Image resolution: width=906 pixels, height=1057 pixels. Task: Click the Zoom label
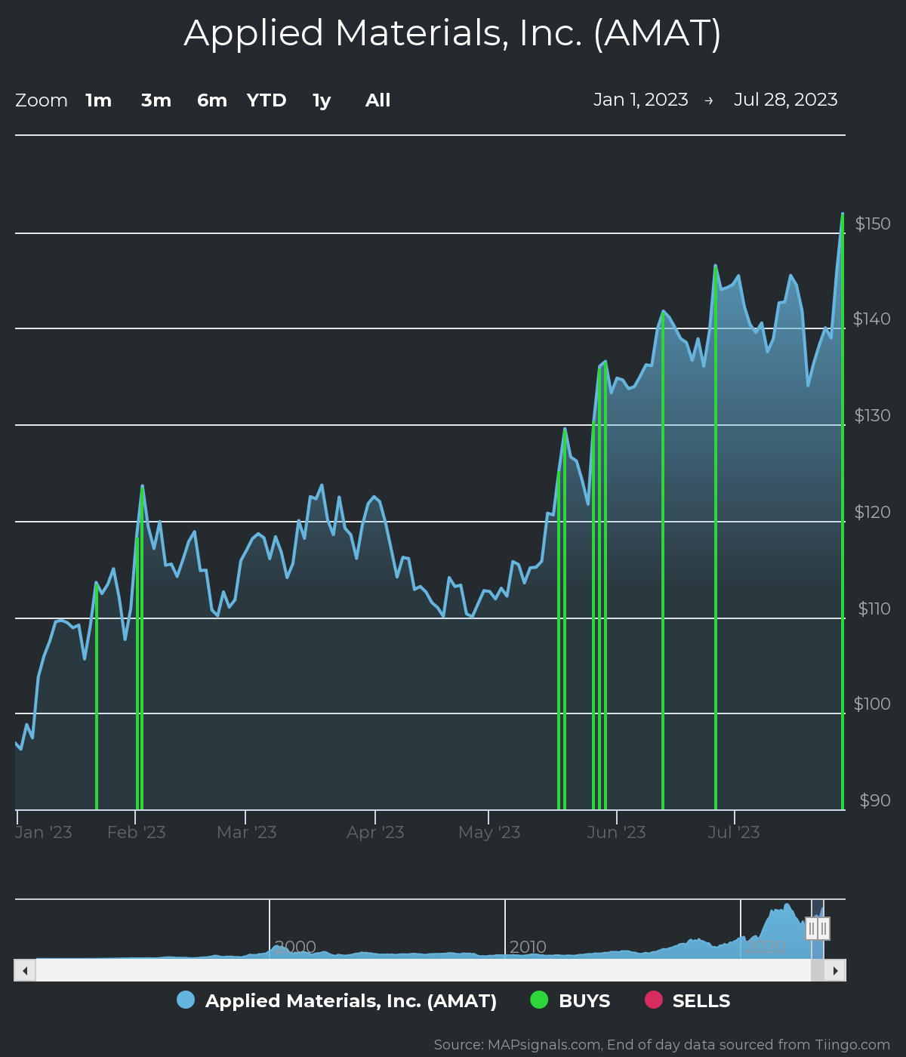42,100
